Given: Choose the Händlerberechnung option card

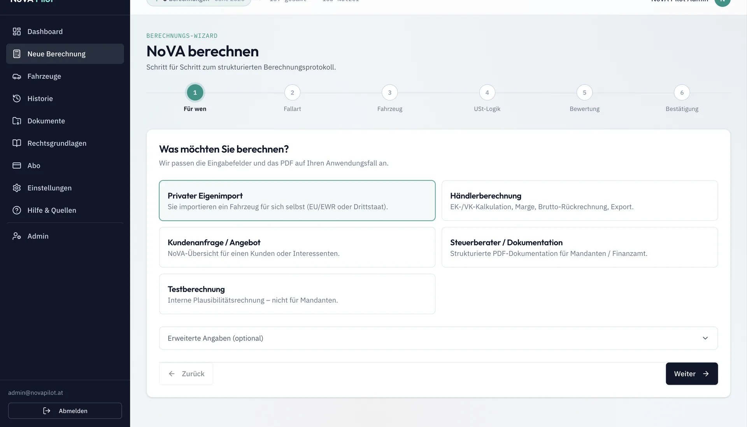Looking at the screenshot, I should coord(580,201).
